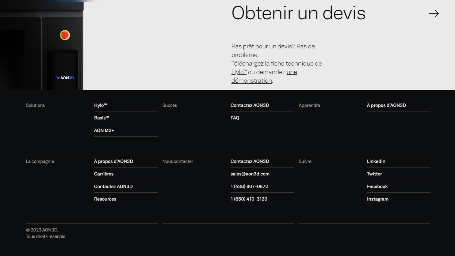Click the Obtenir un devis heading

298,13
